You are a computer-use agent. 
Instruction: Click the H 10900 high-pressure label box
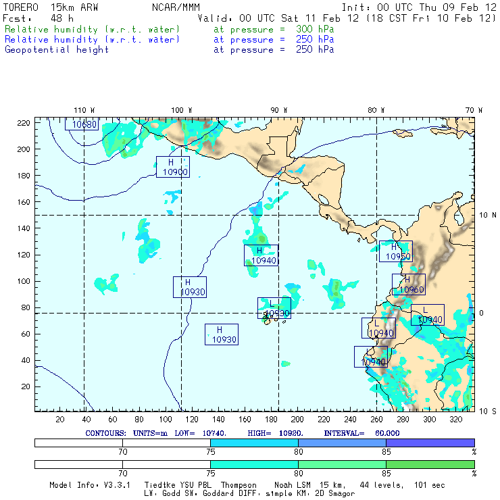click(172, 167)
